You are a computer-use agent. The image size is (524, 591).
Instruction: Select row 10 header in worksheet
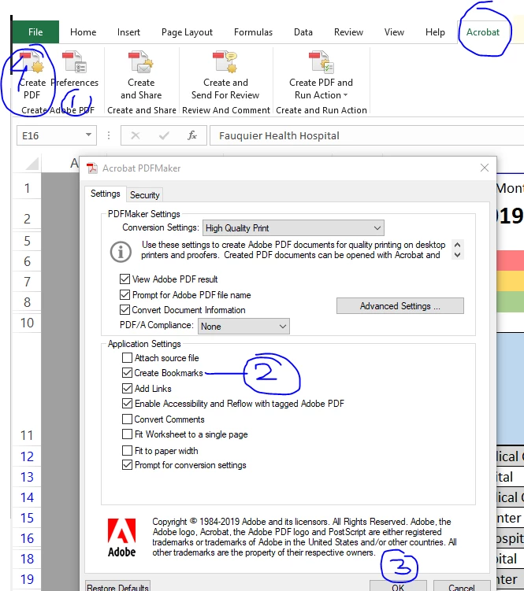[27, 323]
